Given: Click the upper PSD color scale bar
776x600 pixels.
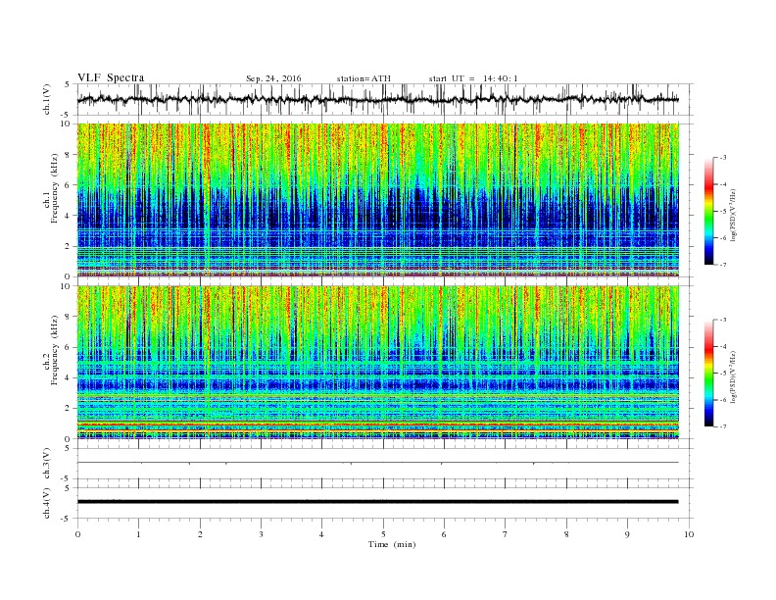Looking at the screenshot, I should pyautogui.click(x=709, y=211).
